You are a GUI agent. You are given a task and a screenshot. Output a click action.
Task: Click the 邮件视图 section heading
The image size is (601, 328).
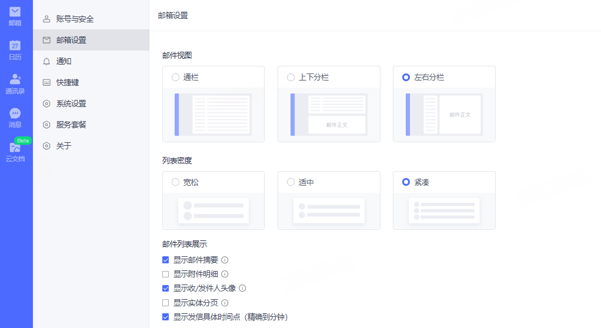coord(177,55)
